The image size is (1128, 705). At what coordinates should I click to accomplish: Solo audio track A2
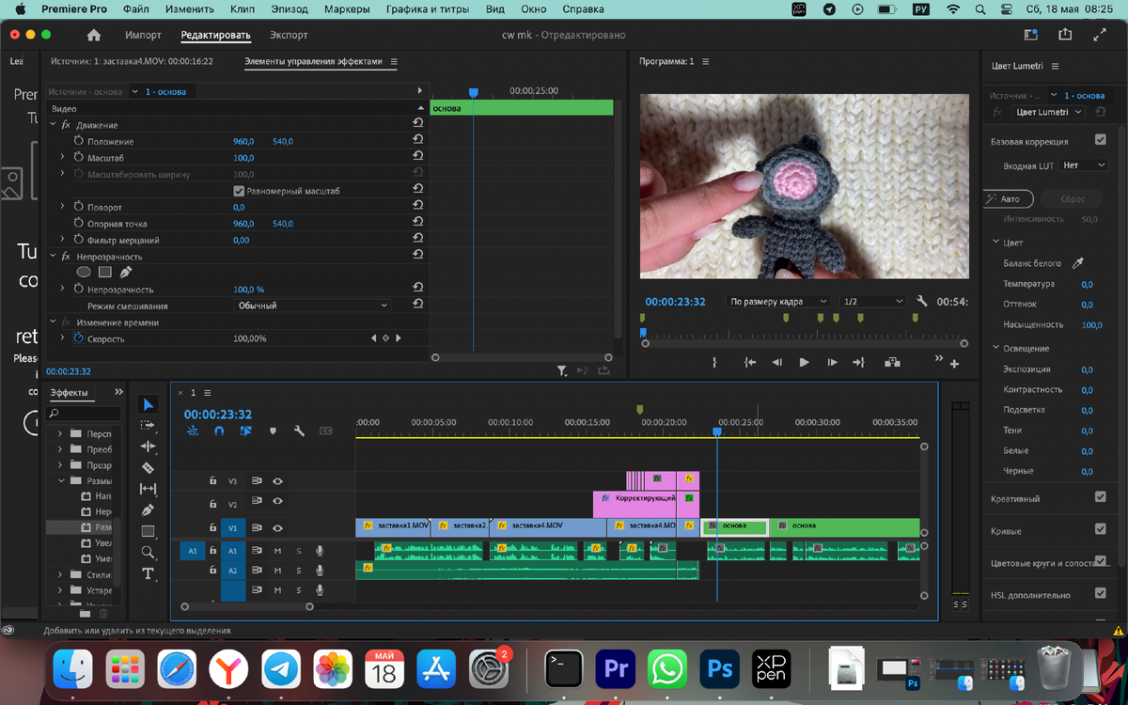[x=299, y=571]
